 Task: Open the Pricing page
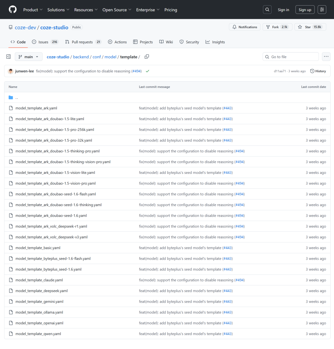(171, 10)
